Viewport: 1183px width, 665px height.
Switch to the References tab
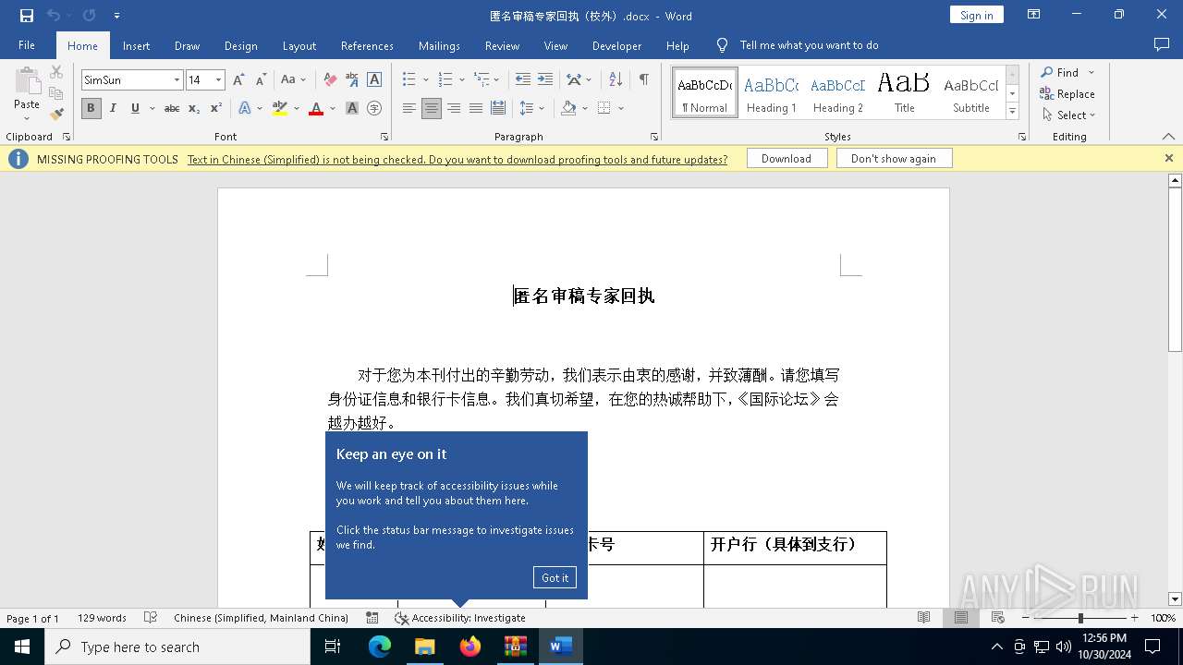coord(367,45)
